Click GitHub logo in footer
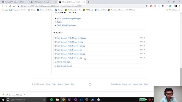 pyautogui.click(x=90, y=84)
